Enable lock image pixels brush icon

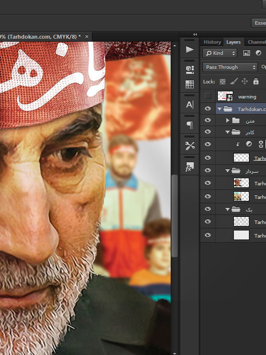point(233,81)
